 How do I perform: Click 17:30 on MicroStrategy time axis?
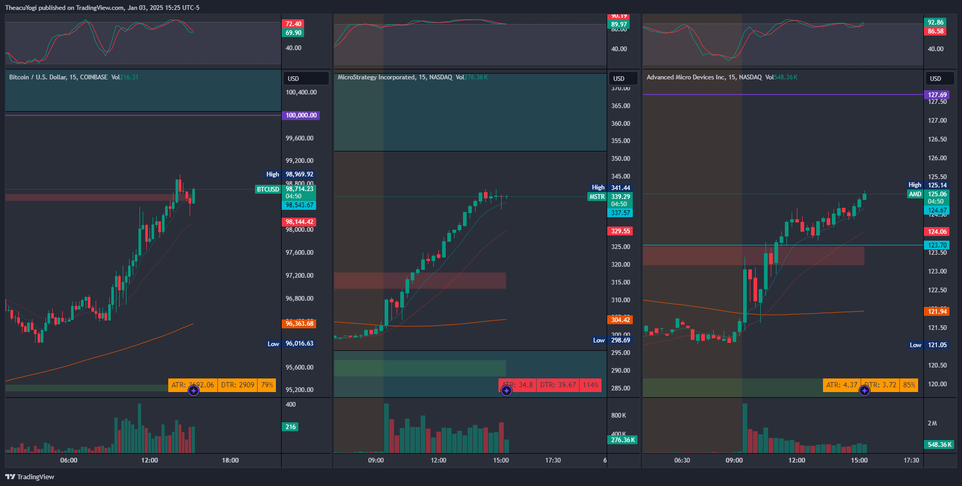coord(553,460)
